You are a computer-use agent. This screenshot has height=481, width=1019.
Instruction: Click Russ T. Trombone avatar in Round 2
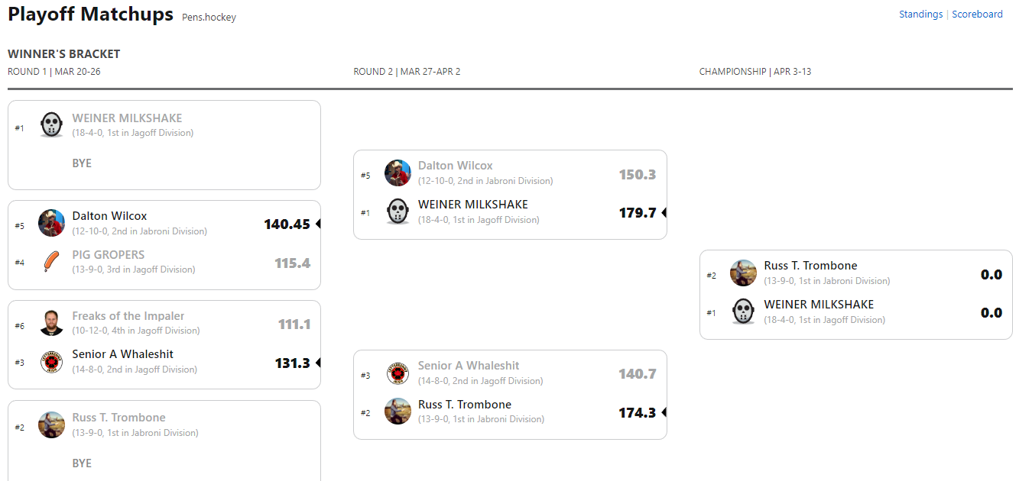[x=398, y=412]
